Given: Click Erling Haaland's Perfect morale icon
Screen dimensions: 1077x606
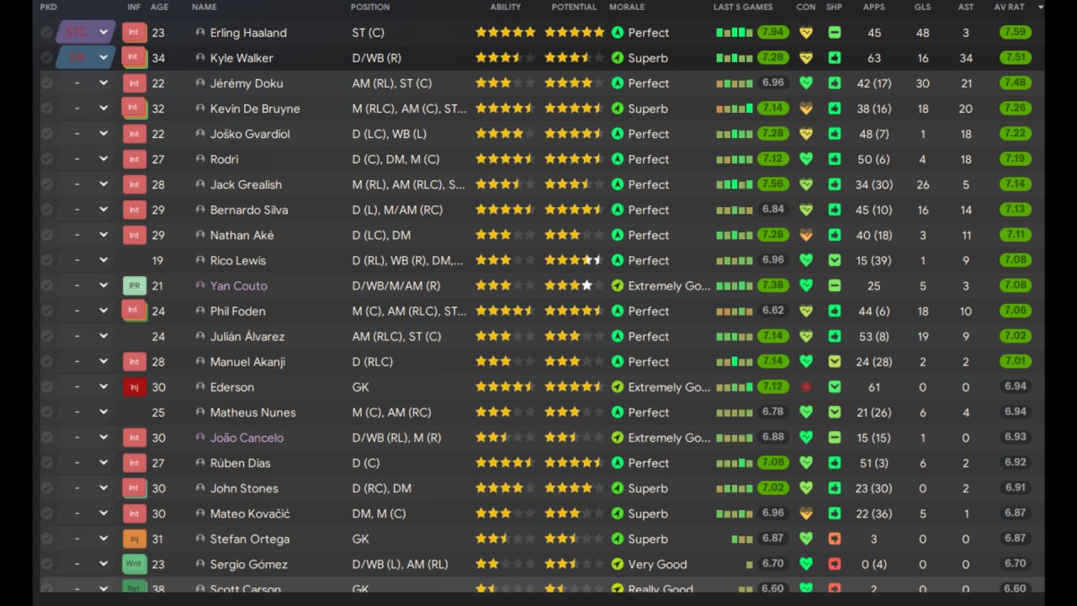Looking at the screenshot, I should point(618,33).
